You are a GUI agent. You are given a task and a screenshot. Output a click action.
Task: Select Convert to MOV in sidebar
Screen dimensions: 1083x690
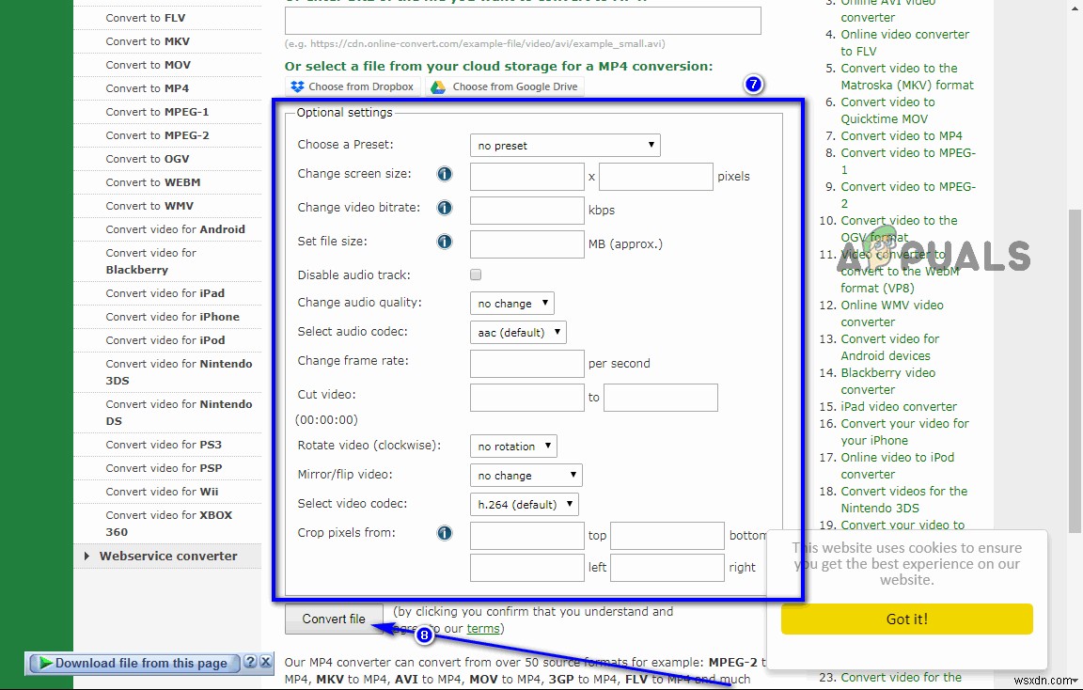148,65
